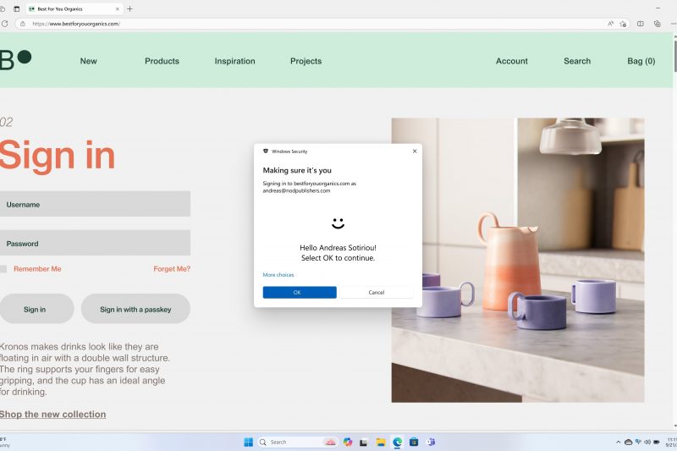Open the Bag (0) cart
The height and width of the screenshot is (451, 677).
click(641, 61)
